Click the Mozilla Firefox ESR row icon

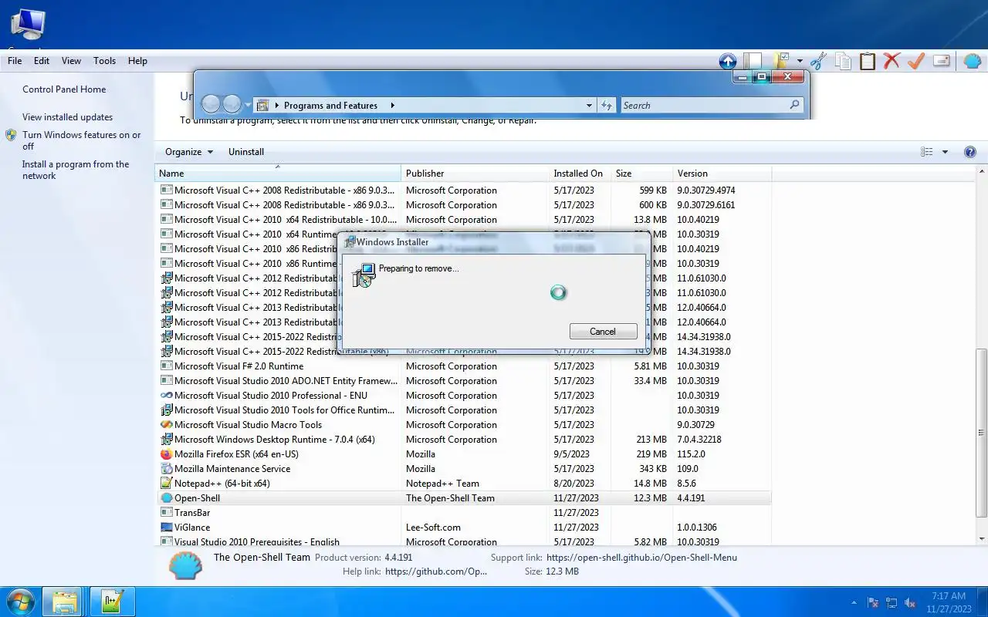(x=166, y=454)
